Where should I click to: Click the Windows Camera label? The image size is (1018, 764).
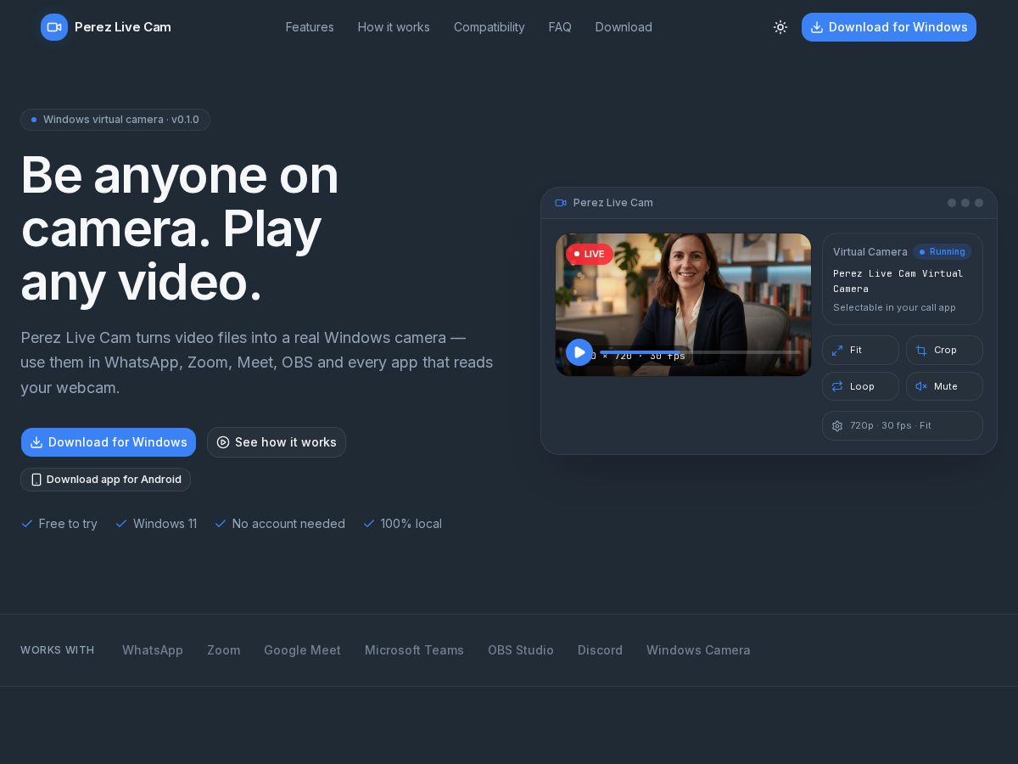point(698,650)
